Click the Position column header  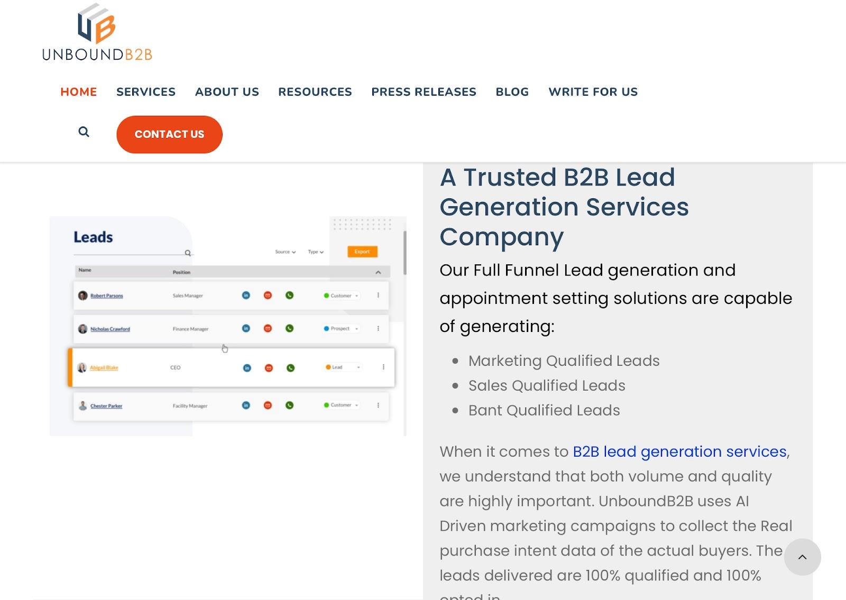181,272
